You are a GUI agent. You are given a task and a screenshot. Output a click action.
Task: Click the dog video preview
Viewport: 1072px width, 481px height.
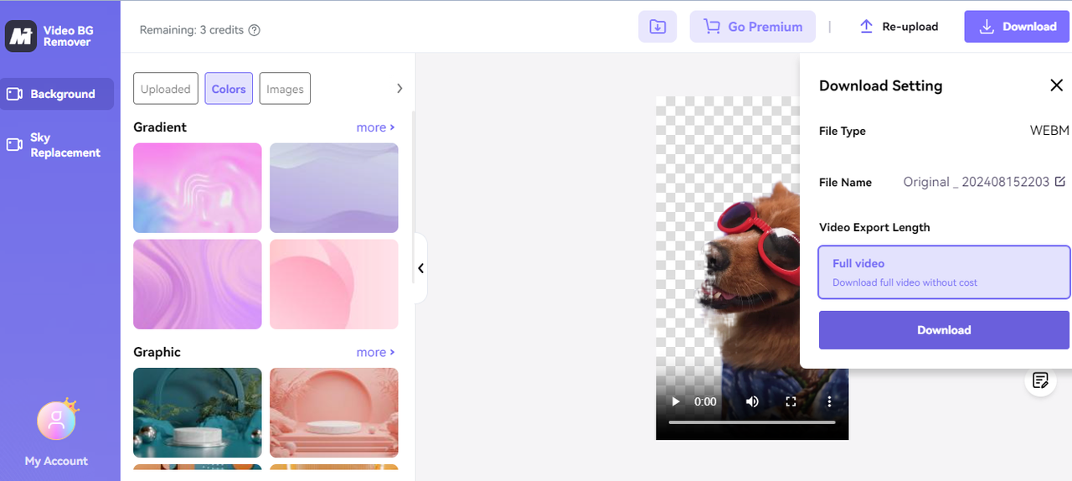tap(752, 268)
